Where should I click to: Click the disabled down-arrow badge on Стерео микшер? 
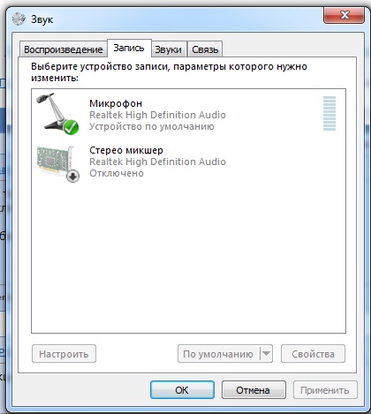coord(72,177)
